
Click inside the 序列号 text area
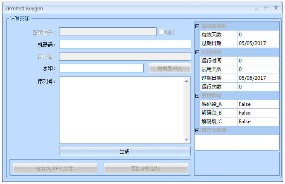coord(121,110)
